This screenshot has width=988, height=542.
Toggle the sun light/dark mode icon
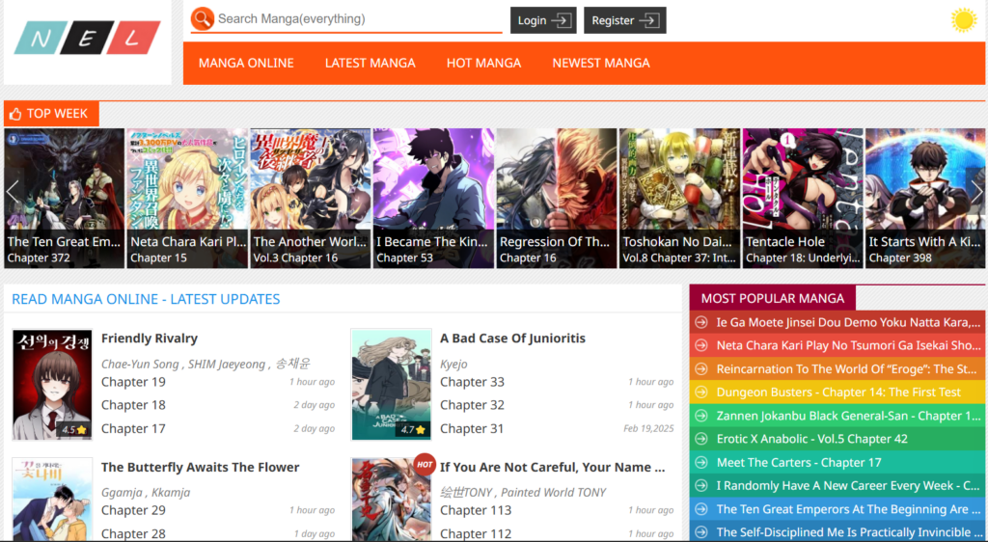coord(964,20)
